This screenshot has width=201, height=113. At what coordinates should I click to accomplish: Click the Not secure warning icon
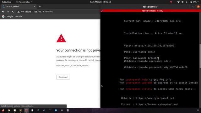[19, 12]
